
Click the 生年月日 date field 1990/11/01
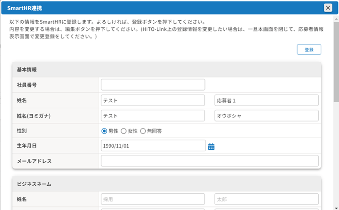[x=153, y=146]
